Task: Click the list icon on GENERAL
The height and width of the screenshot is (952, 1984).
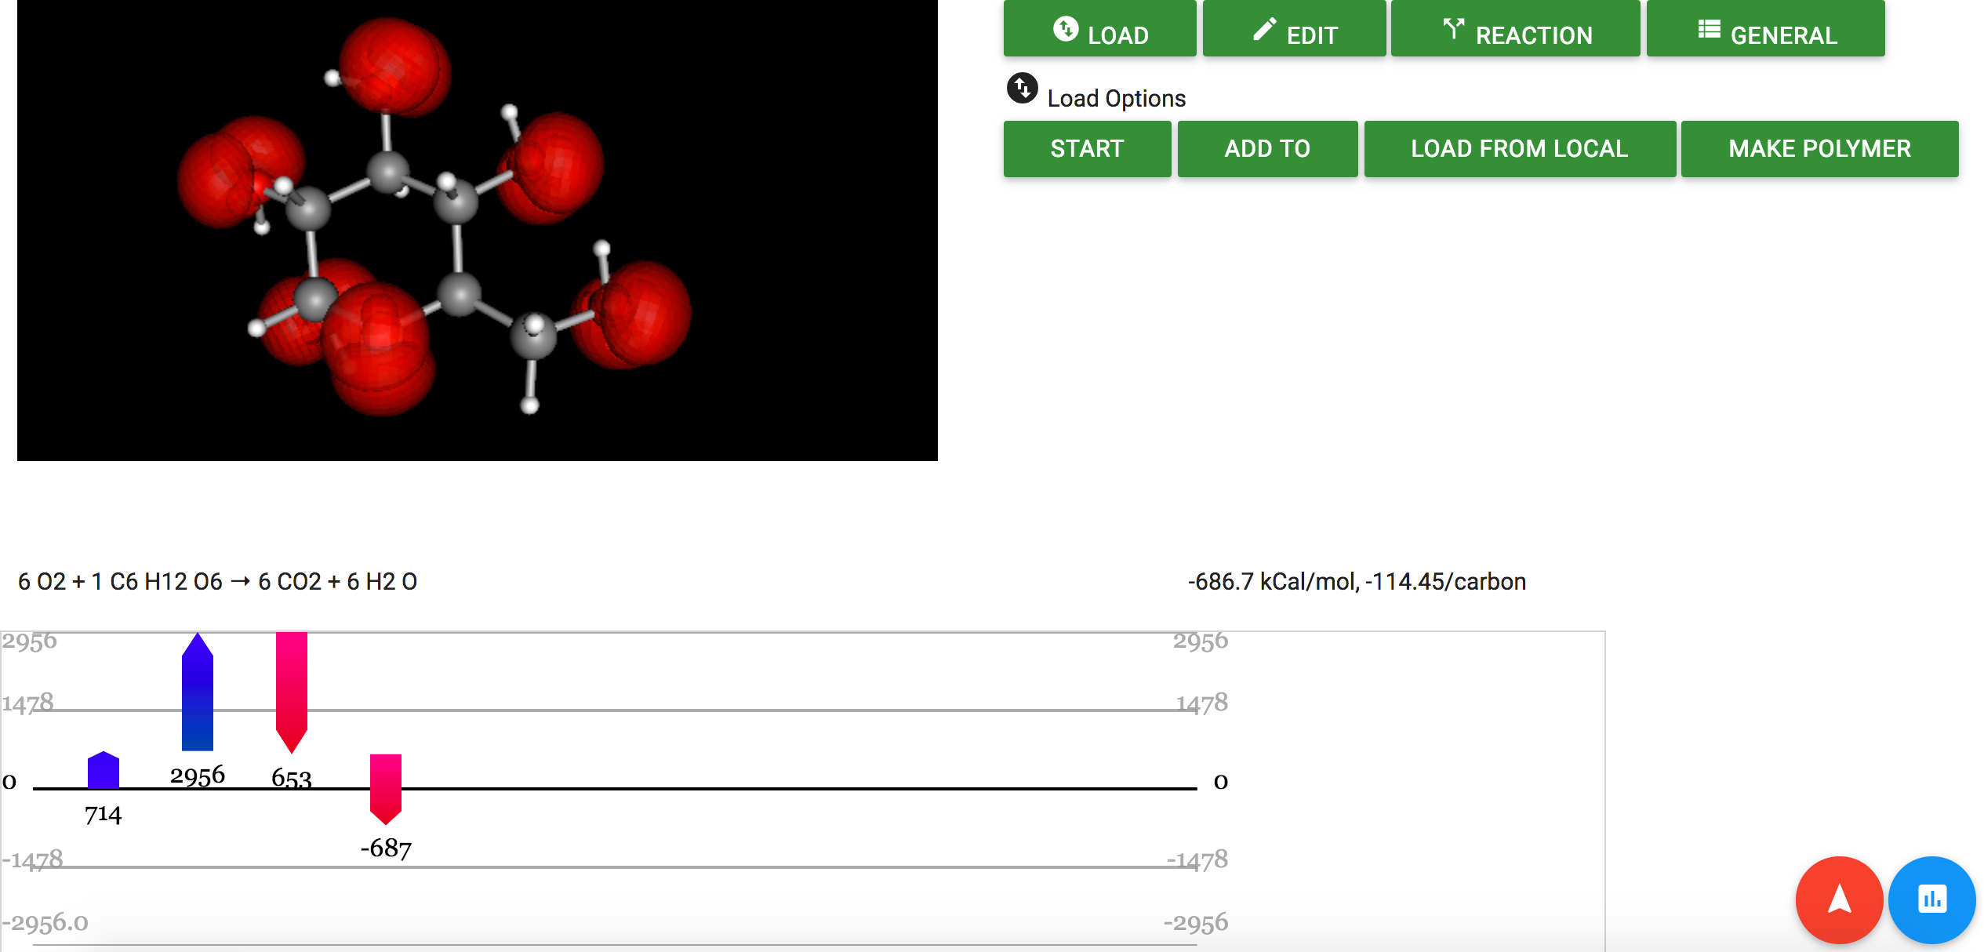Action: (x=1709, y=30)
